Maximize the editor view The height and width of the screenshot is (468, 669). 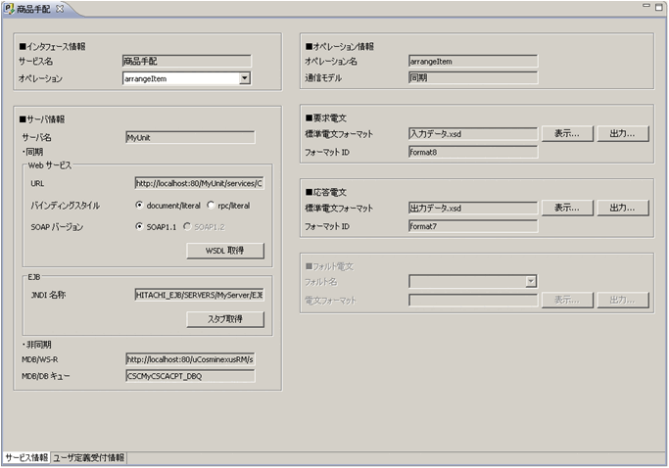(659, 7)
